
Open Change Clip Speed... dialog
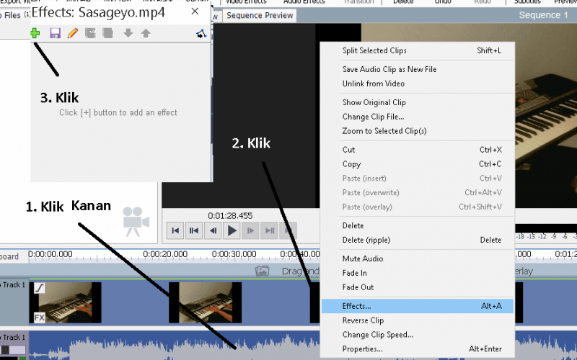coord(418,335)
